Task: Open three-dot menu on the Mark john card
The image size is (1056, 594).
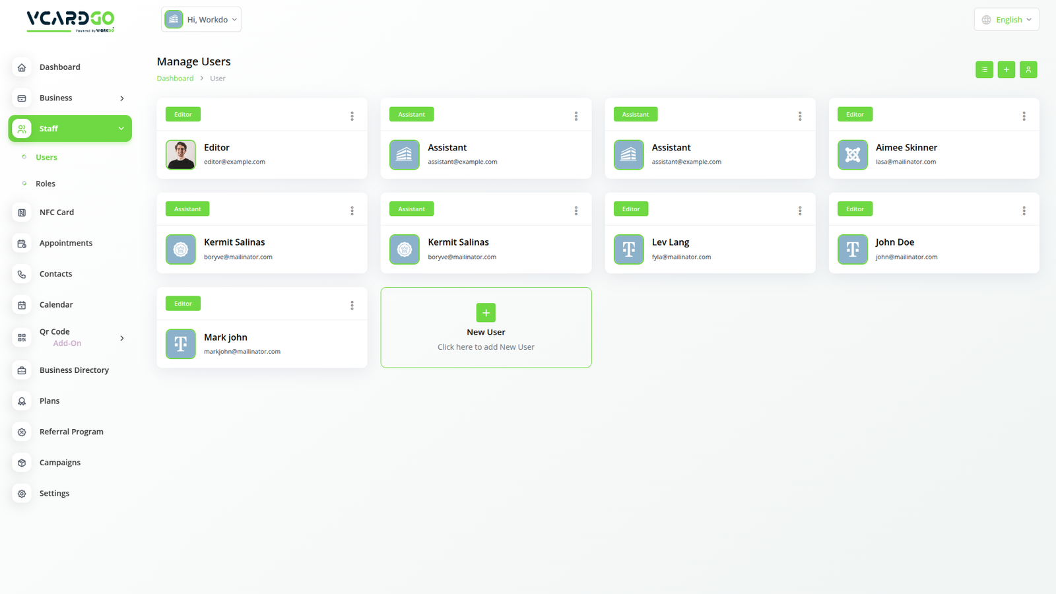Action: (352, 305)
